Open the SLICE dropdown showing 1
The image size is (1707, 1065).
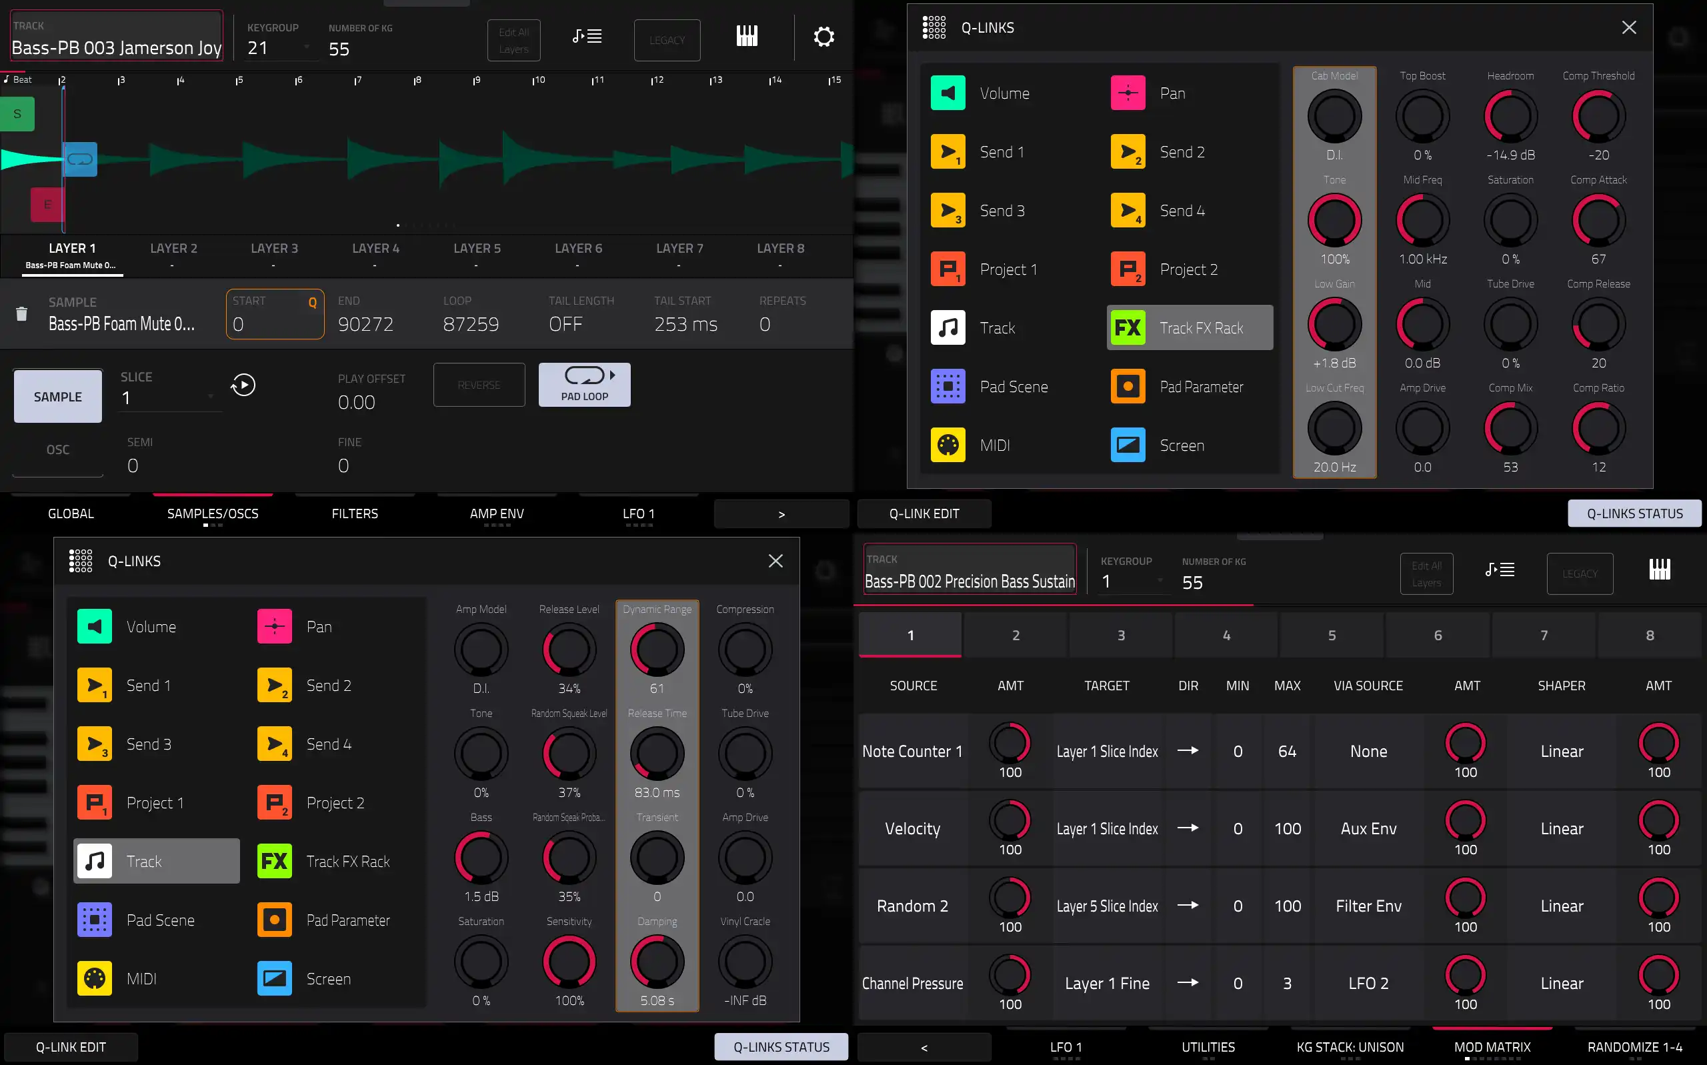click(x=167, y=398)
